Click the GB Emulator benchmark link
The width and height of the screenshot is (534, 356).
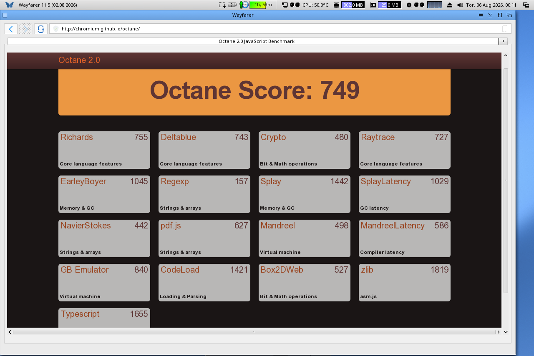pos(85,270)
